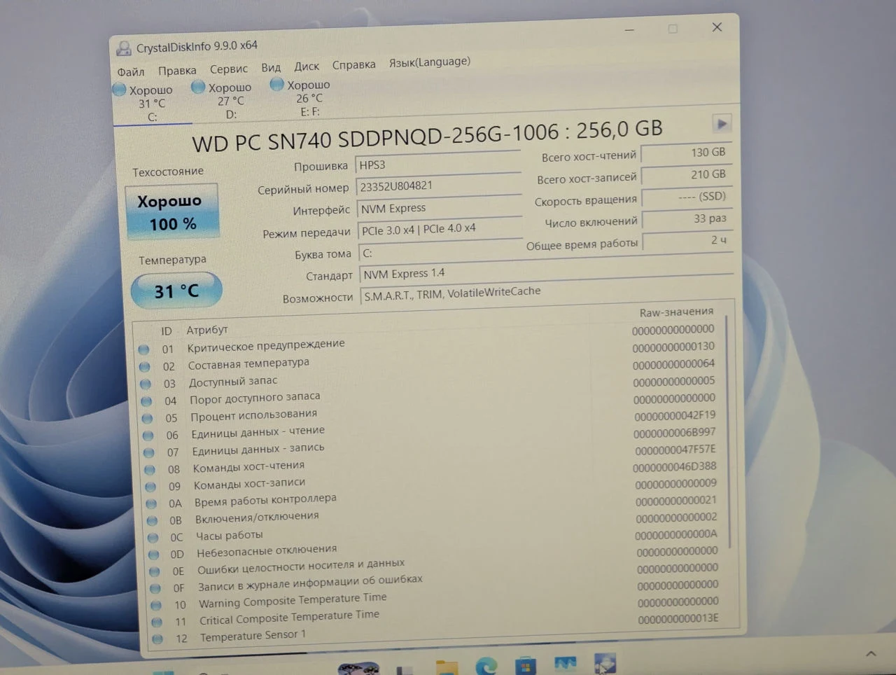This screenshot has height=675, width=896.
Task: Click the attribute list vertical scrollbar
Action: tap(729, 432)
